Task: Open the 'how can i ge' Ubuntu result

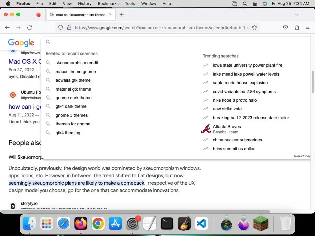Action: [25, 107]
